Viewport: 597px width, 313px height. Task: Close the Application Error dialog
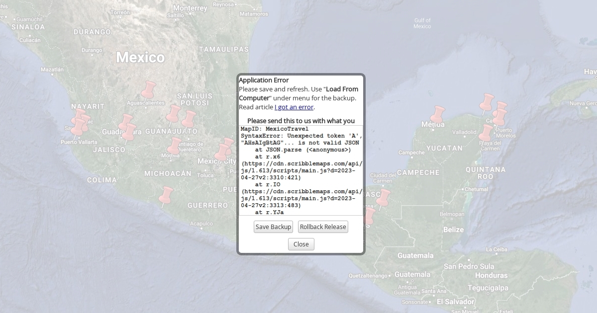301,244
